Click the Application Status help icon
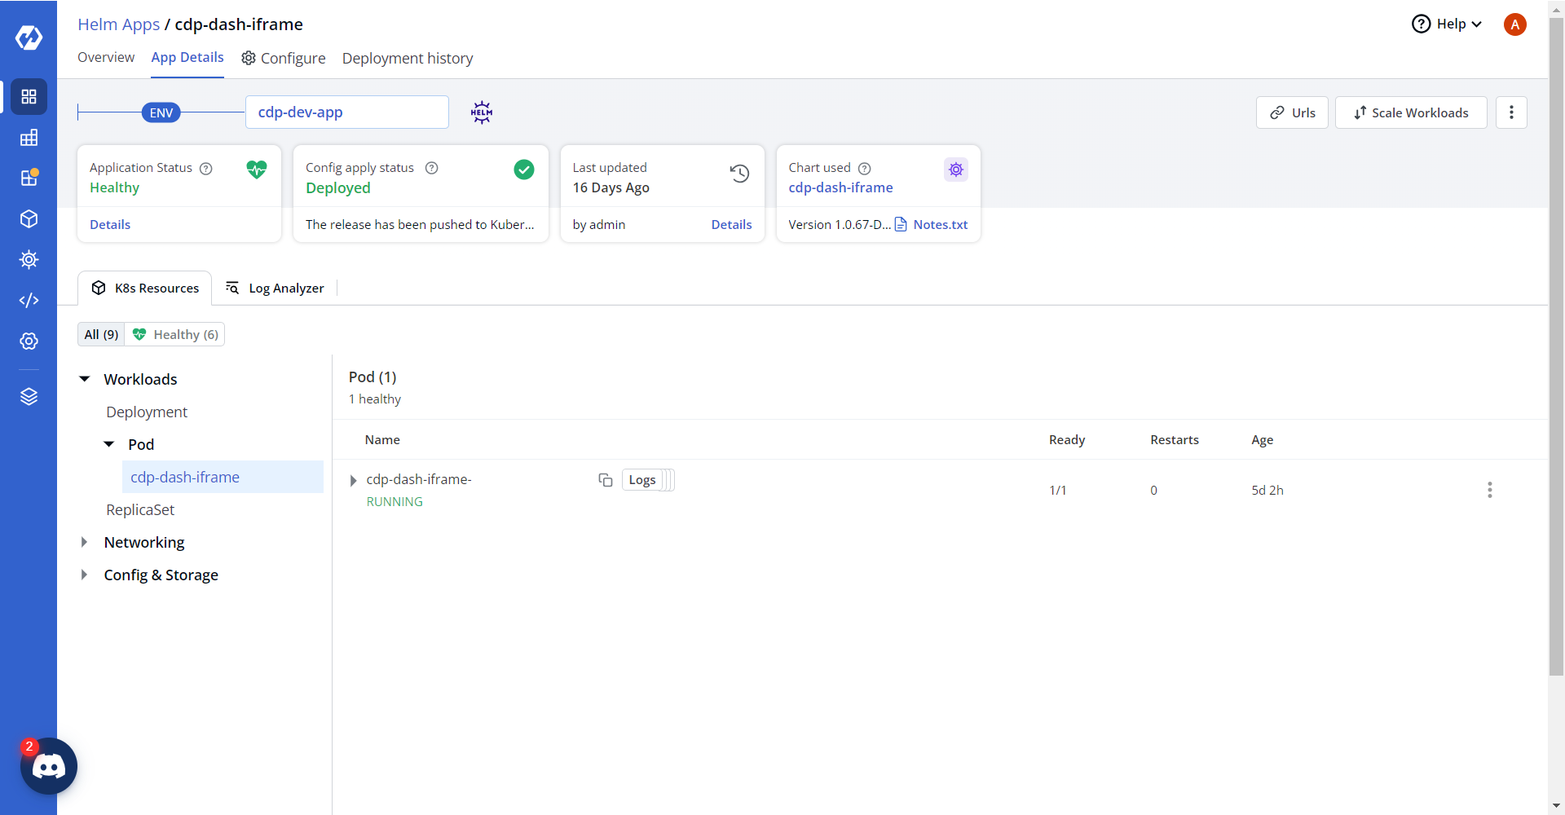 (206, 169)
